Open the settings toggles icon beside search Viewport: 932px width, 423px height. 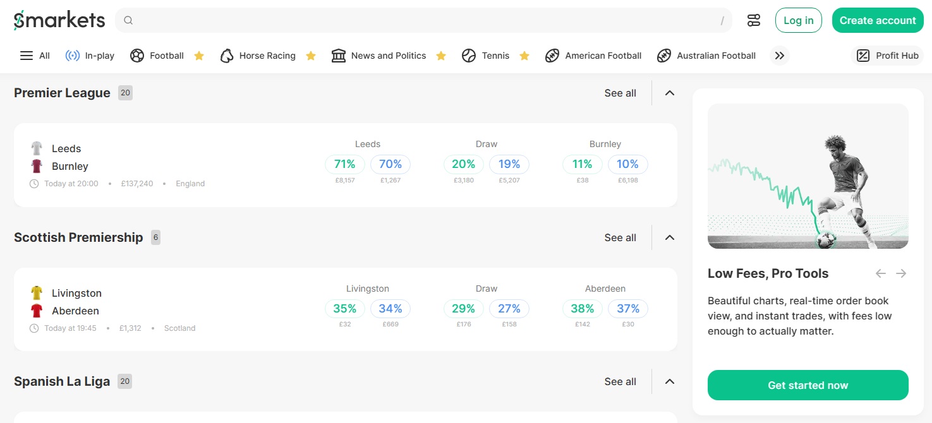(753, 20)
